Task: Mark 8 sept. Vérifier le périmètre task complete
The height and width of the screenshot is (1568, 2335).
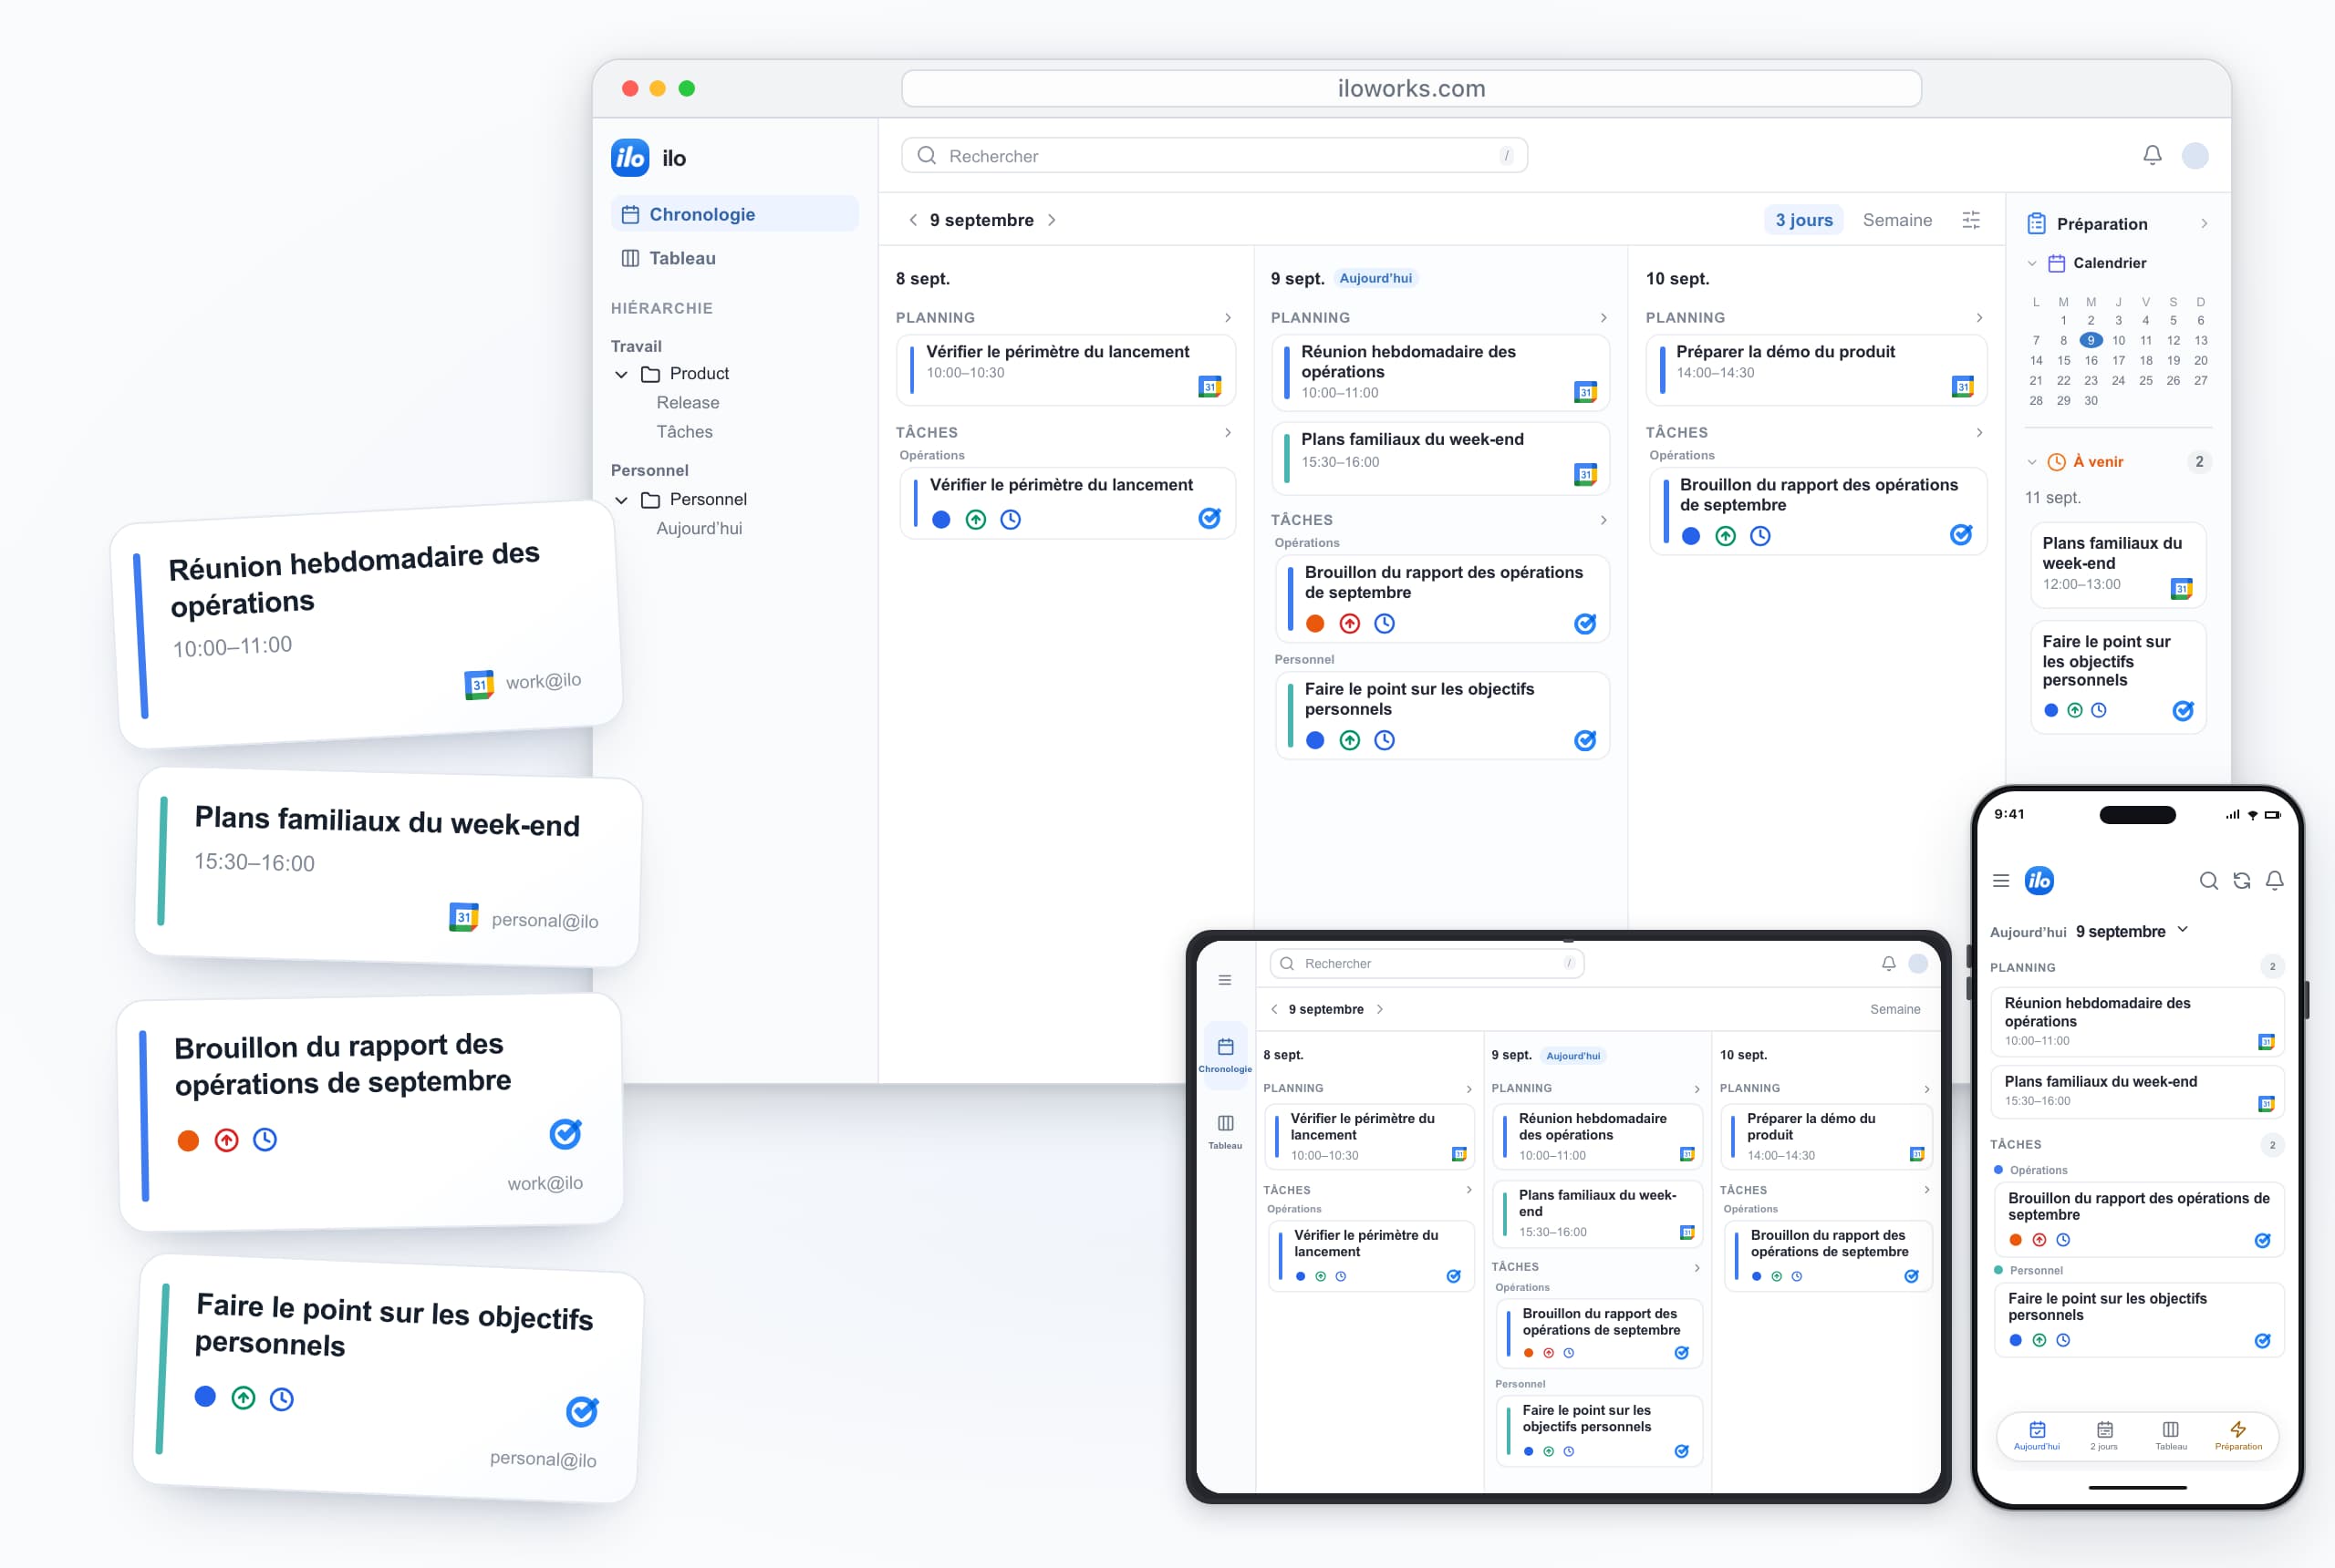Action: [1209, 518]
